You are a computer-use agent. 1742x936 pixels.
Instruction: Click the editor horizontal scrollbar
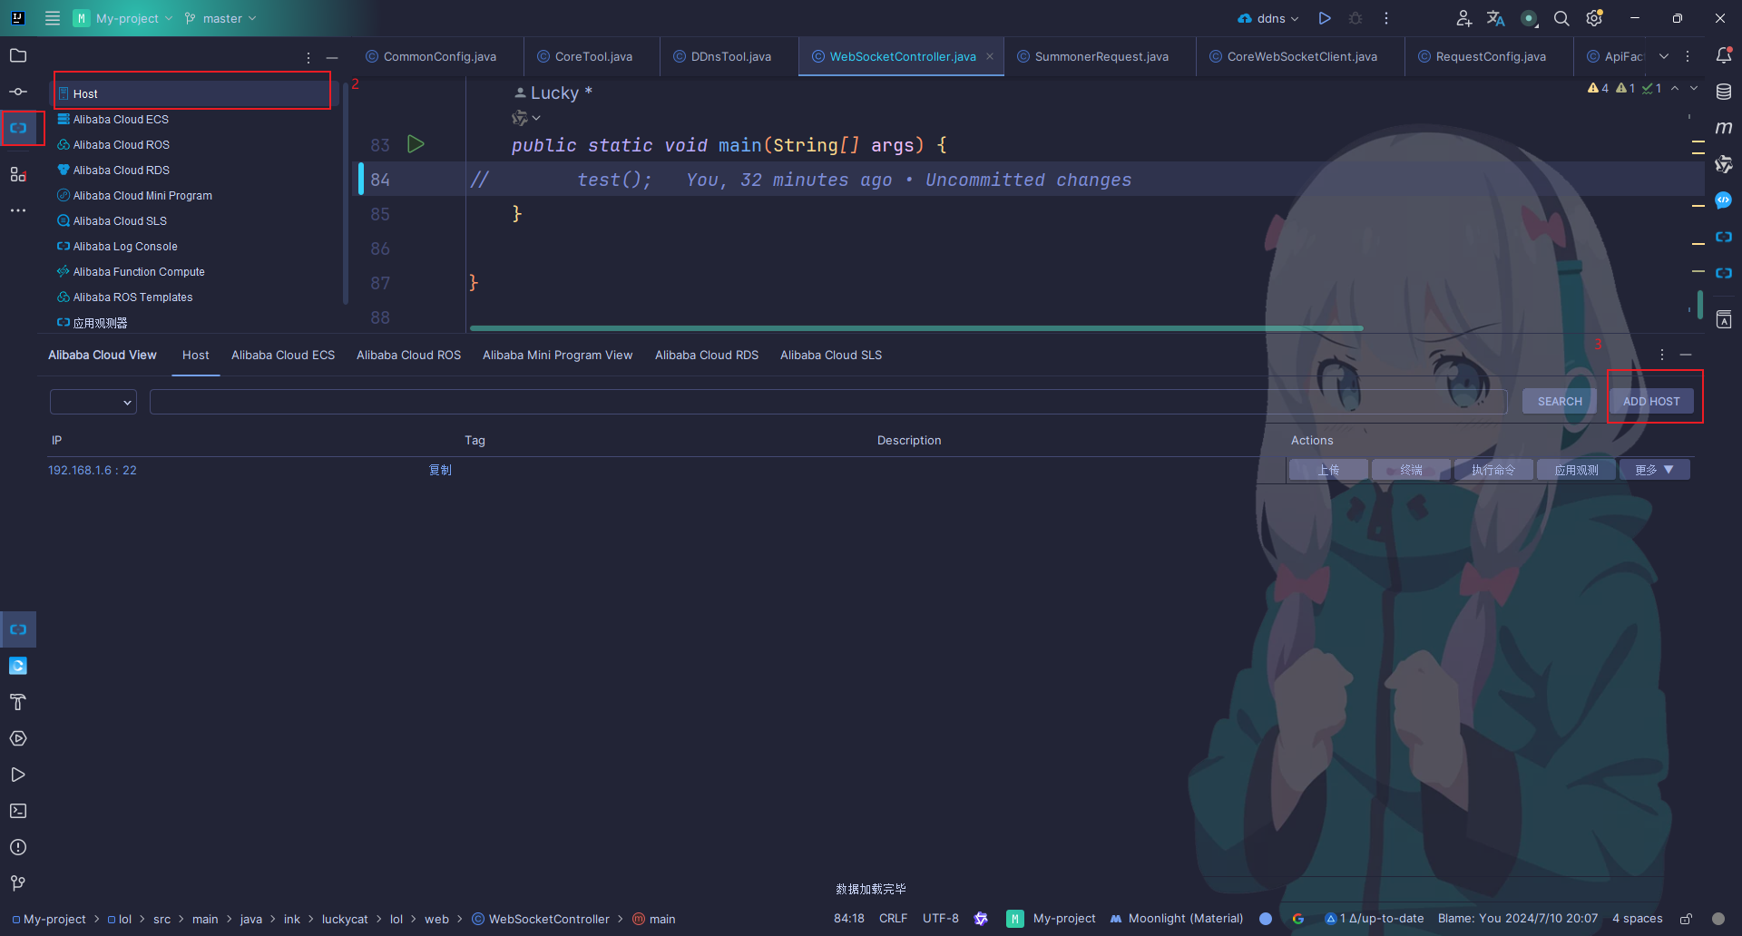point(916,328)
